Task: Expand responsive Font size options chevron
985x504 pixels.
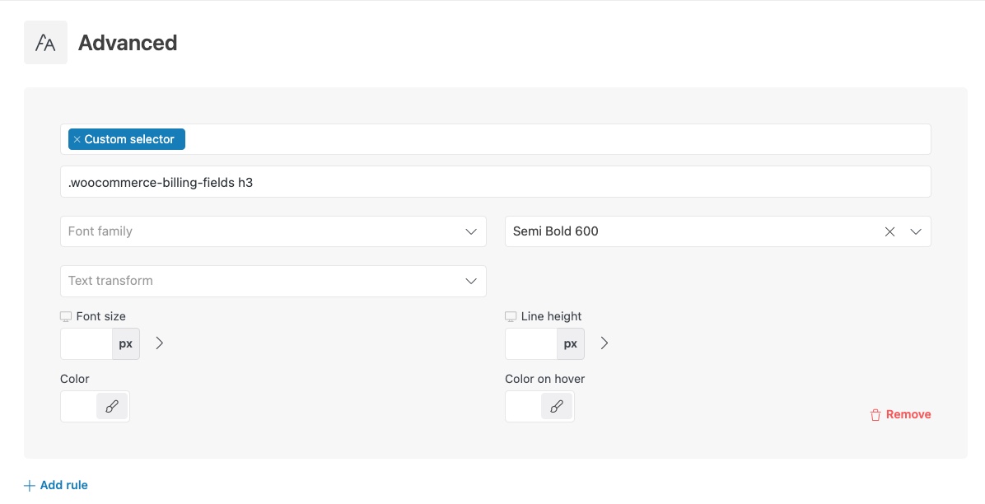Action: (x=160, y=343)
